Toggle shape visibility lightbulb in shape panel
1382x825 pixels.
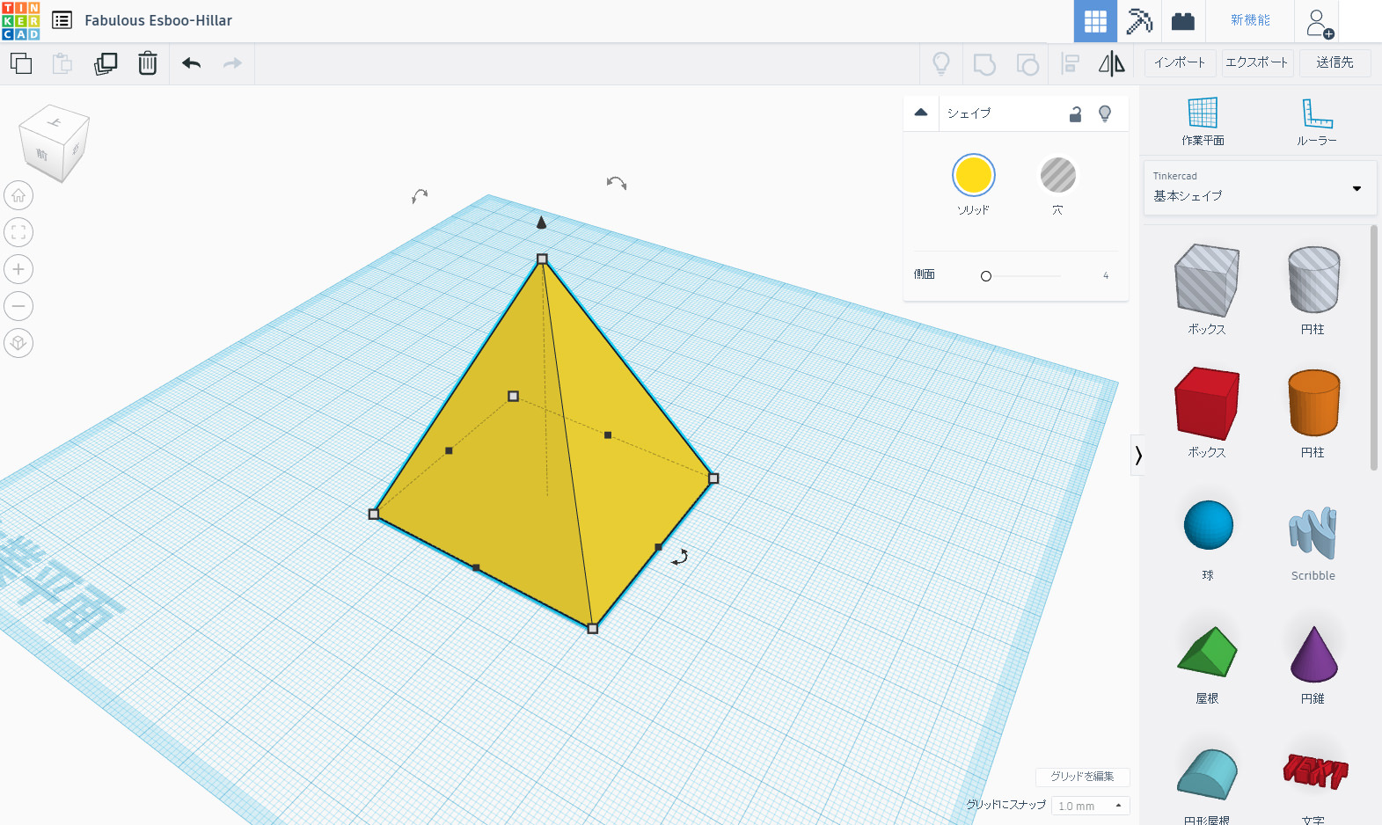[1105, 113]
